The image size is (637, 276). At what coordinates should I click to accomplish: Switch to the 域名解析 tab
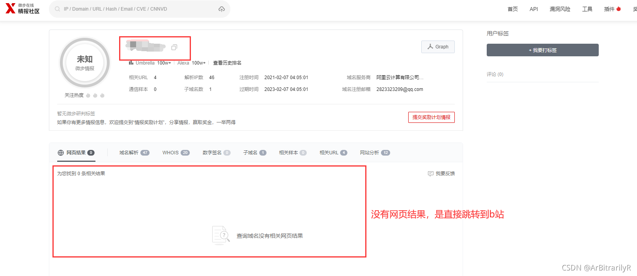(134, 153)
